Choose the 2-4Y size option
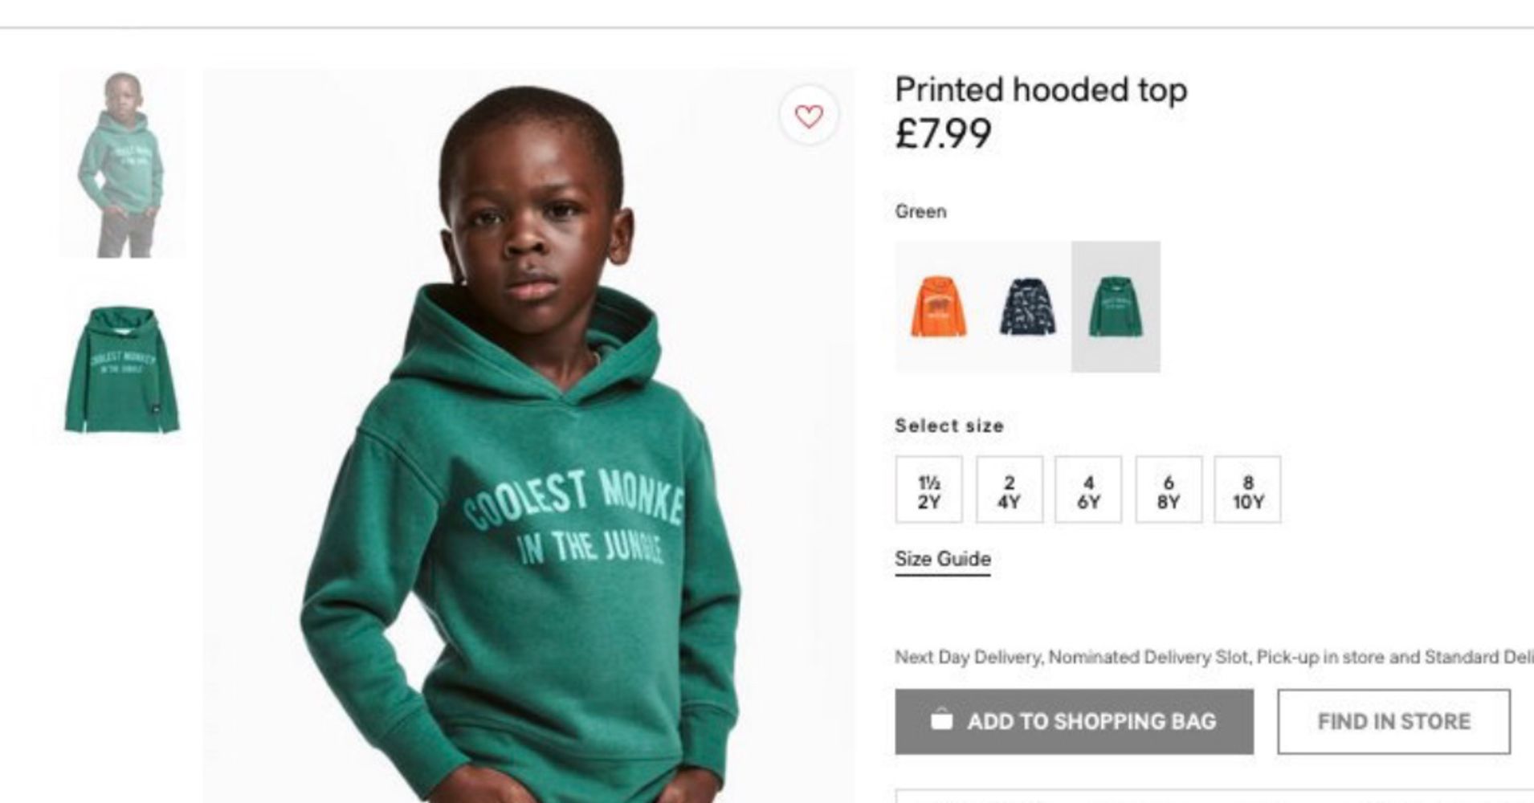The image size is (1534, 803). click(x=1009, y=490)
